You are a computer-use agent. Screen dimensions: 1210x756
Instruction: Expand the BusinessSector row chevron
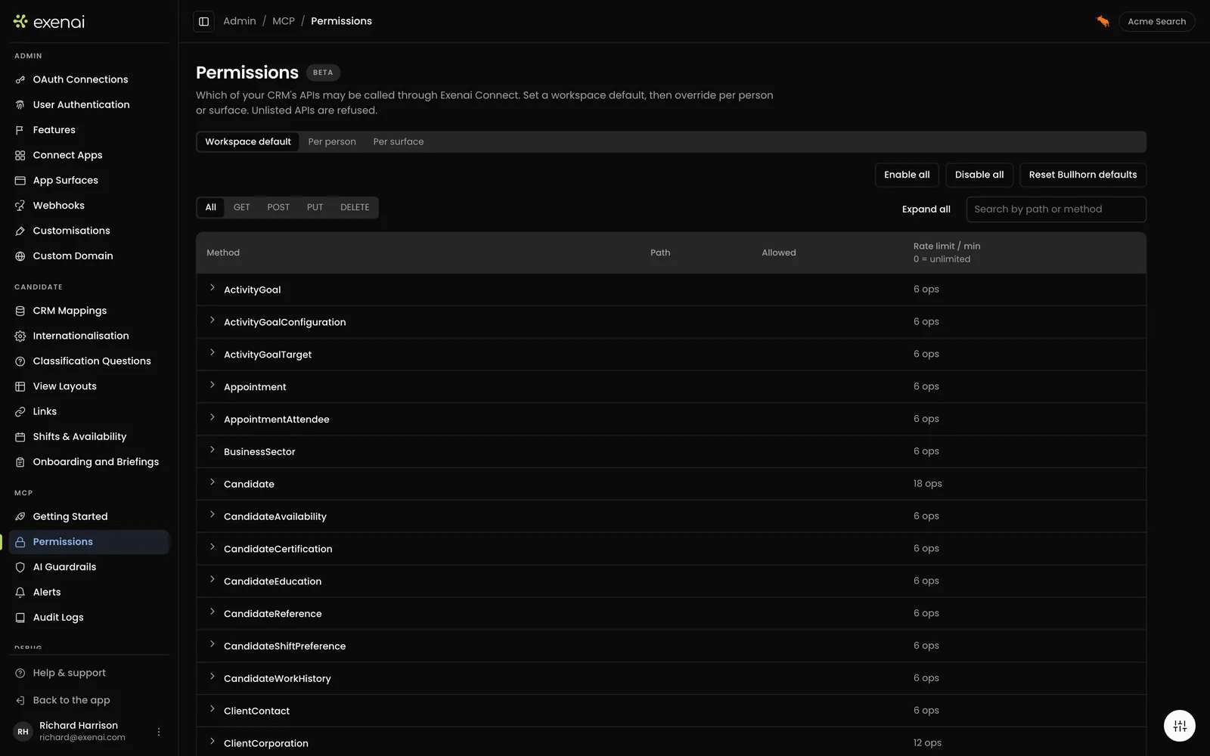(213, 451)
